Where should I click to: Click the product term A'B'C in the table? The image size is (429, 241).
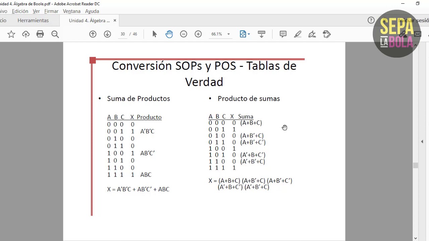tap(147, 131)
